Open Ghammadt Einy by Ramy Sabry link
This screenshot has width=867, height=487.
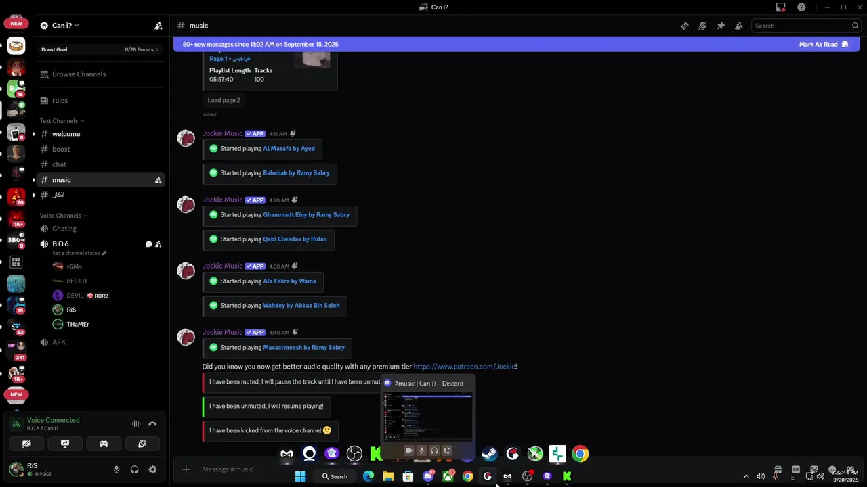click(x=306, y=215)
